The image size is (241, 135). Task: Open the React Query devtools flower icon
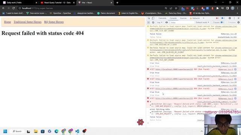140,122
